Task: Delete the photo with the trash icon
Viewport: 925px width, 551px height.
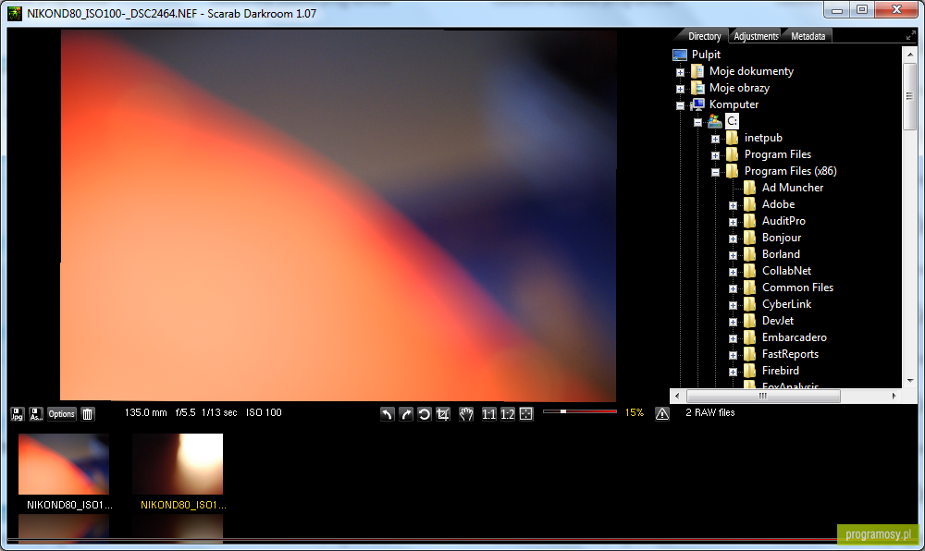Action: pyautogui.click(x=87, y=413)
